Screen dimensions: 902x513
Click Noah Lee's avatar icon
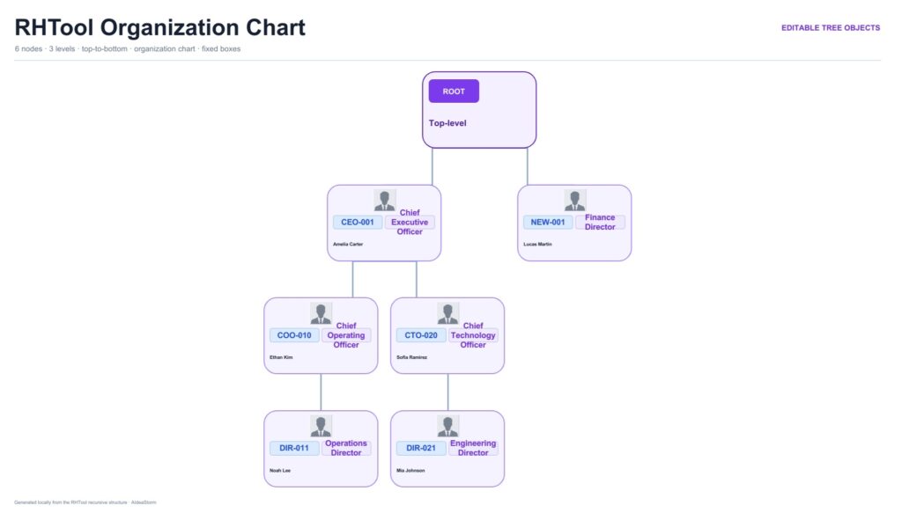point(321,426)
